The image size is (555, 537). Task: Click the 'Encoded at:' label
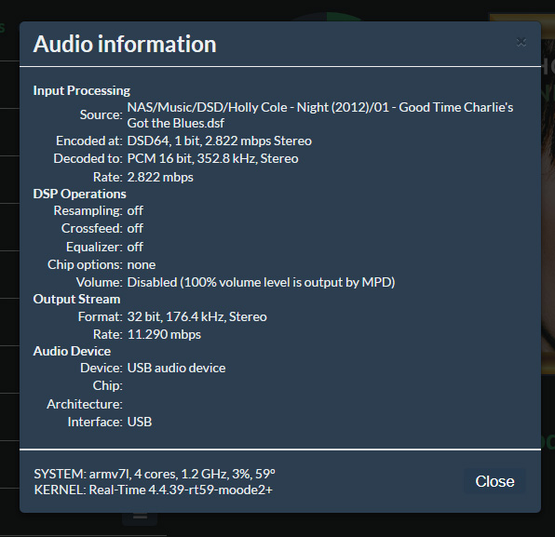point(89,141)
